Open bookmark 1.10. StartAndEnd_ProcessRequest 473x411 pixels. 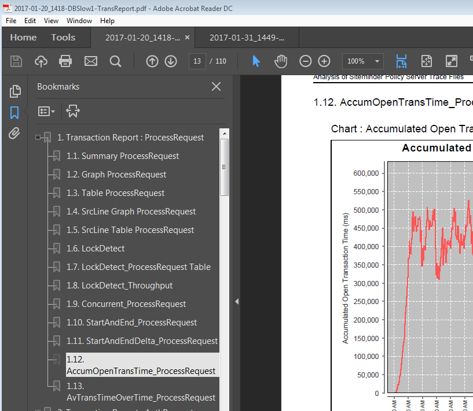[x=132, y=323]
